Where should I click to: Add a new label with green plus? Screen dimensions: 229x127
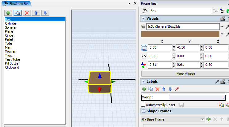tap(144, 89)
